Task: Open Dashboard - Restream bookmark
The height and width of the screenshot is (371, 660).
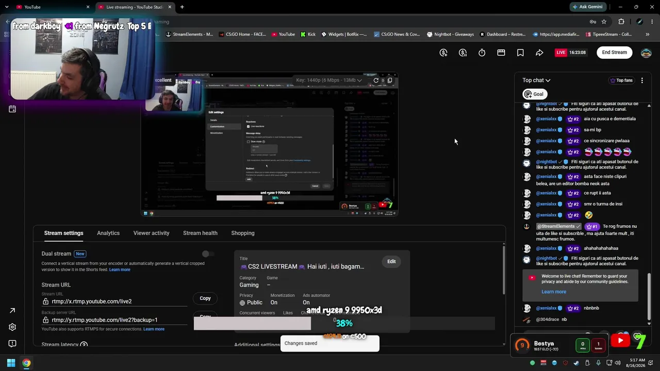Action: click(x=503, y=35)
